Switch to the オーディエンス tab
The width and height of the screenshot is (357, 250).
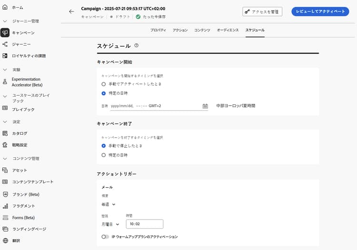click(228, 30)
